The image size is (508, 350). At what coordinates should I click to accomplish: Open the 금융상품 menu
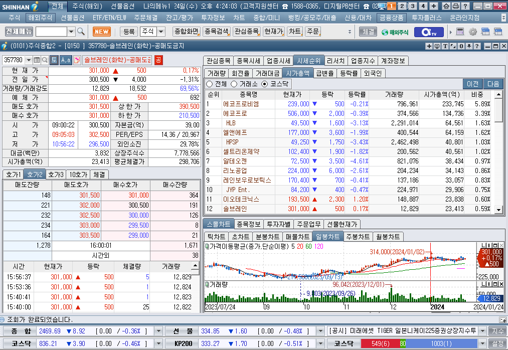(x=392, y=18)
